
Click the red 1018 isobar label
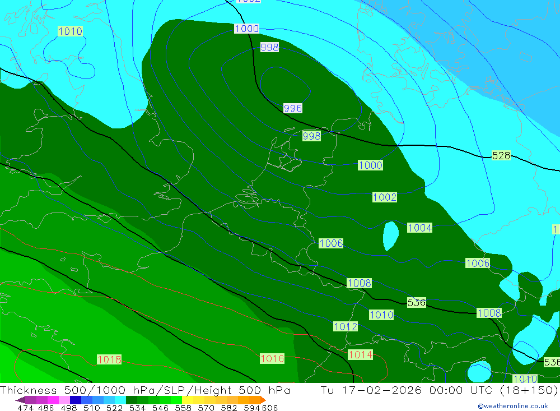pos(109,359)
